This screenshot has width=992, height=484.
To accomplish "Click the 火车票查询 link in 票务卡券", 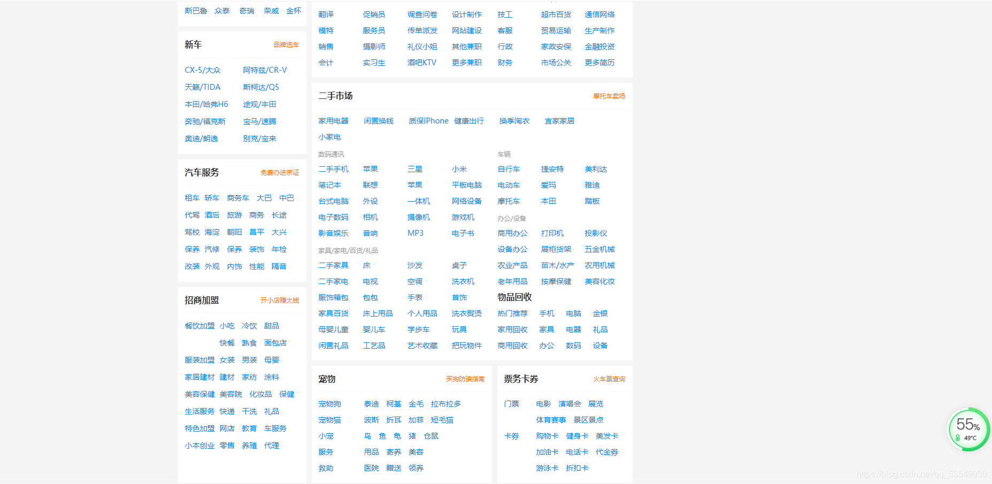I will pos(609,379).
